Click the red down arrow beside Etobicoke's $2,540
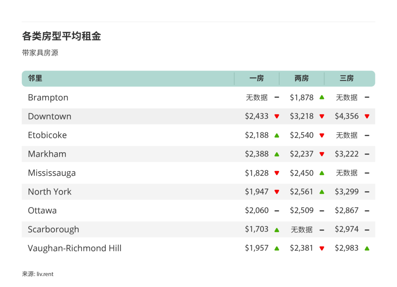The height and width of the screenshot is (287, 397). click(x=322, y=135)
